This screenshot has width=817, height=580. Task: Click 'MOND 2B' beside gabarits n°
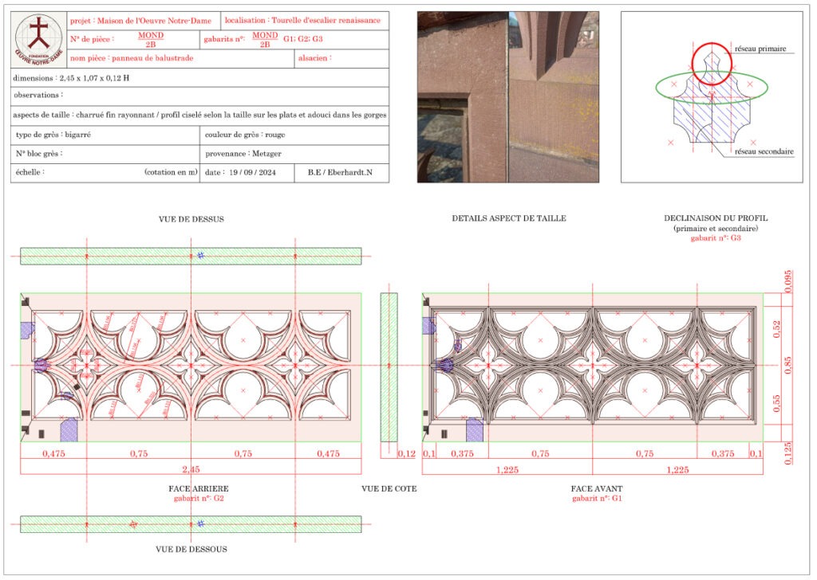click(x=265, y=40)
